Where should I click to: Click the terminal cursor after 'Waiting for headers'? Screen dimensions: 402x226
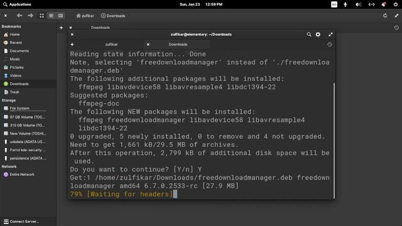(175, 194)
